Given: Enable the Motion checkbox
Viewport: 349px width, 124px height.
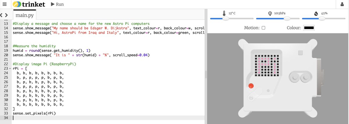Looking at the screenshot, I should 263,28.
